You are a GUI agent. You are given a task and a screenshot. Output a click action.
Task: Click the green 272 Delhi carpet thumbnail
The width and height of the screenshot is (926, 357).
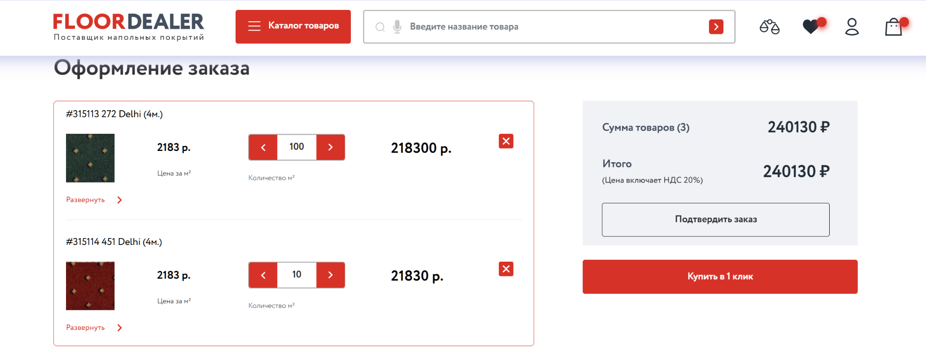(x=90, y=158)
